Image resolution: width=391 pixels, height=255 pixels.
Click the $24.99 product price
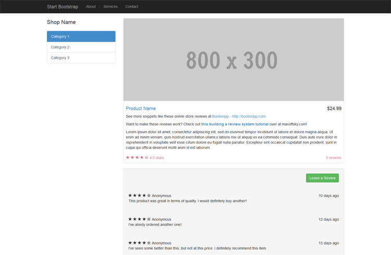click(334, 108)
